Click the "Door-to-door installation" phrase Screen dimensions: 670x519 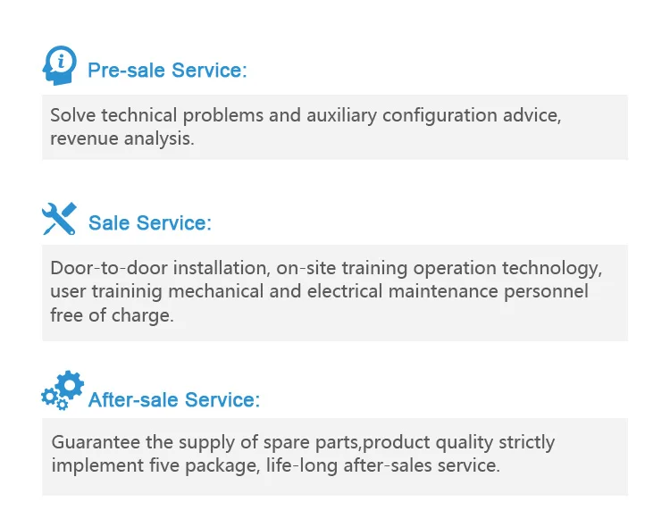click(x=157, y=268)
